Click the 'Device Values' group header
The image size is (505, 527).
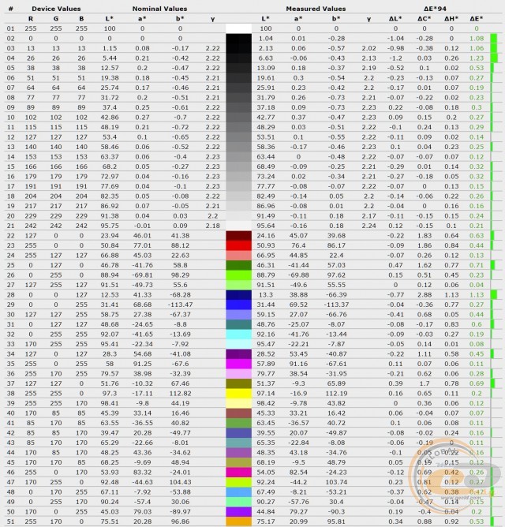click(x=56, y=9)
